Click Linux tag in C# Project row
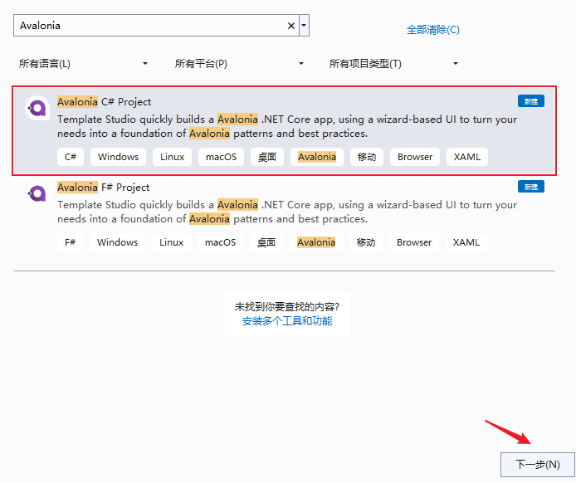This screenshot has width=576, height=483. point(173,157)
